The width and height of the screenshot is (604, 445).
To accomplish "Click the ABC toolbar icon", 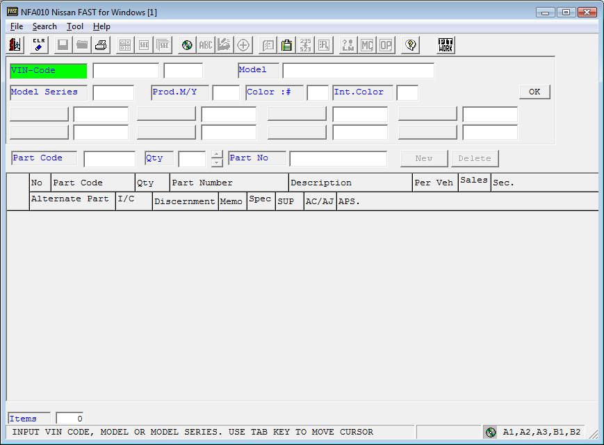I will click(206, 45).
